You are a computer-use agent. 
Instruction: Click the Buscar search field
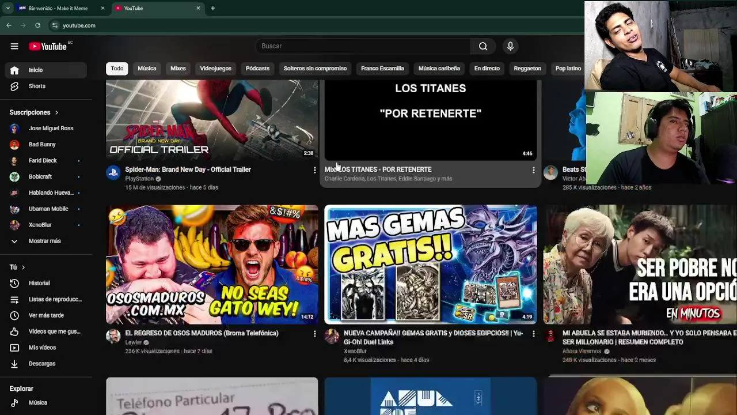pos(363,46)
